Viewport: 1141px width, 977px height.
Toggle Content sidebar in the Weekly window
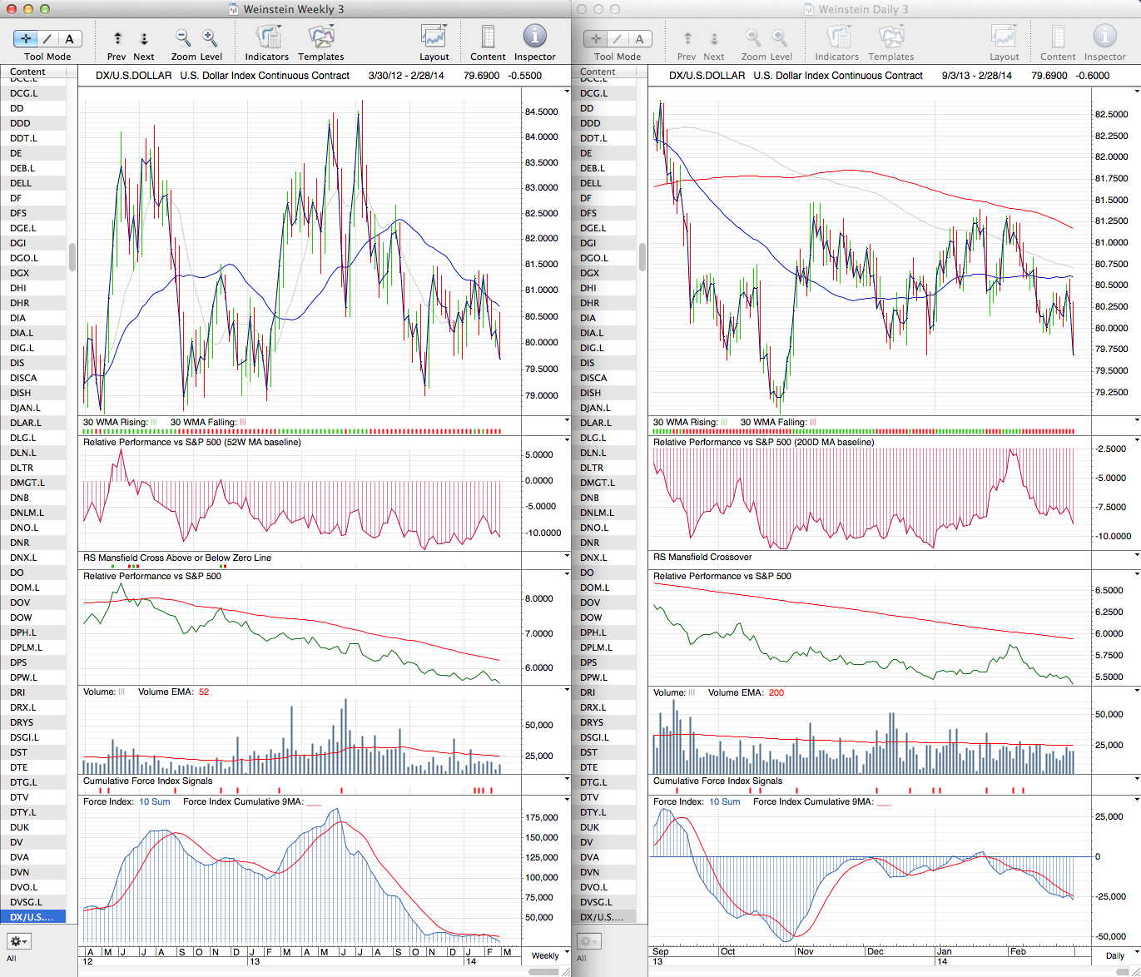pos(488,37)
